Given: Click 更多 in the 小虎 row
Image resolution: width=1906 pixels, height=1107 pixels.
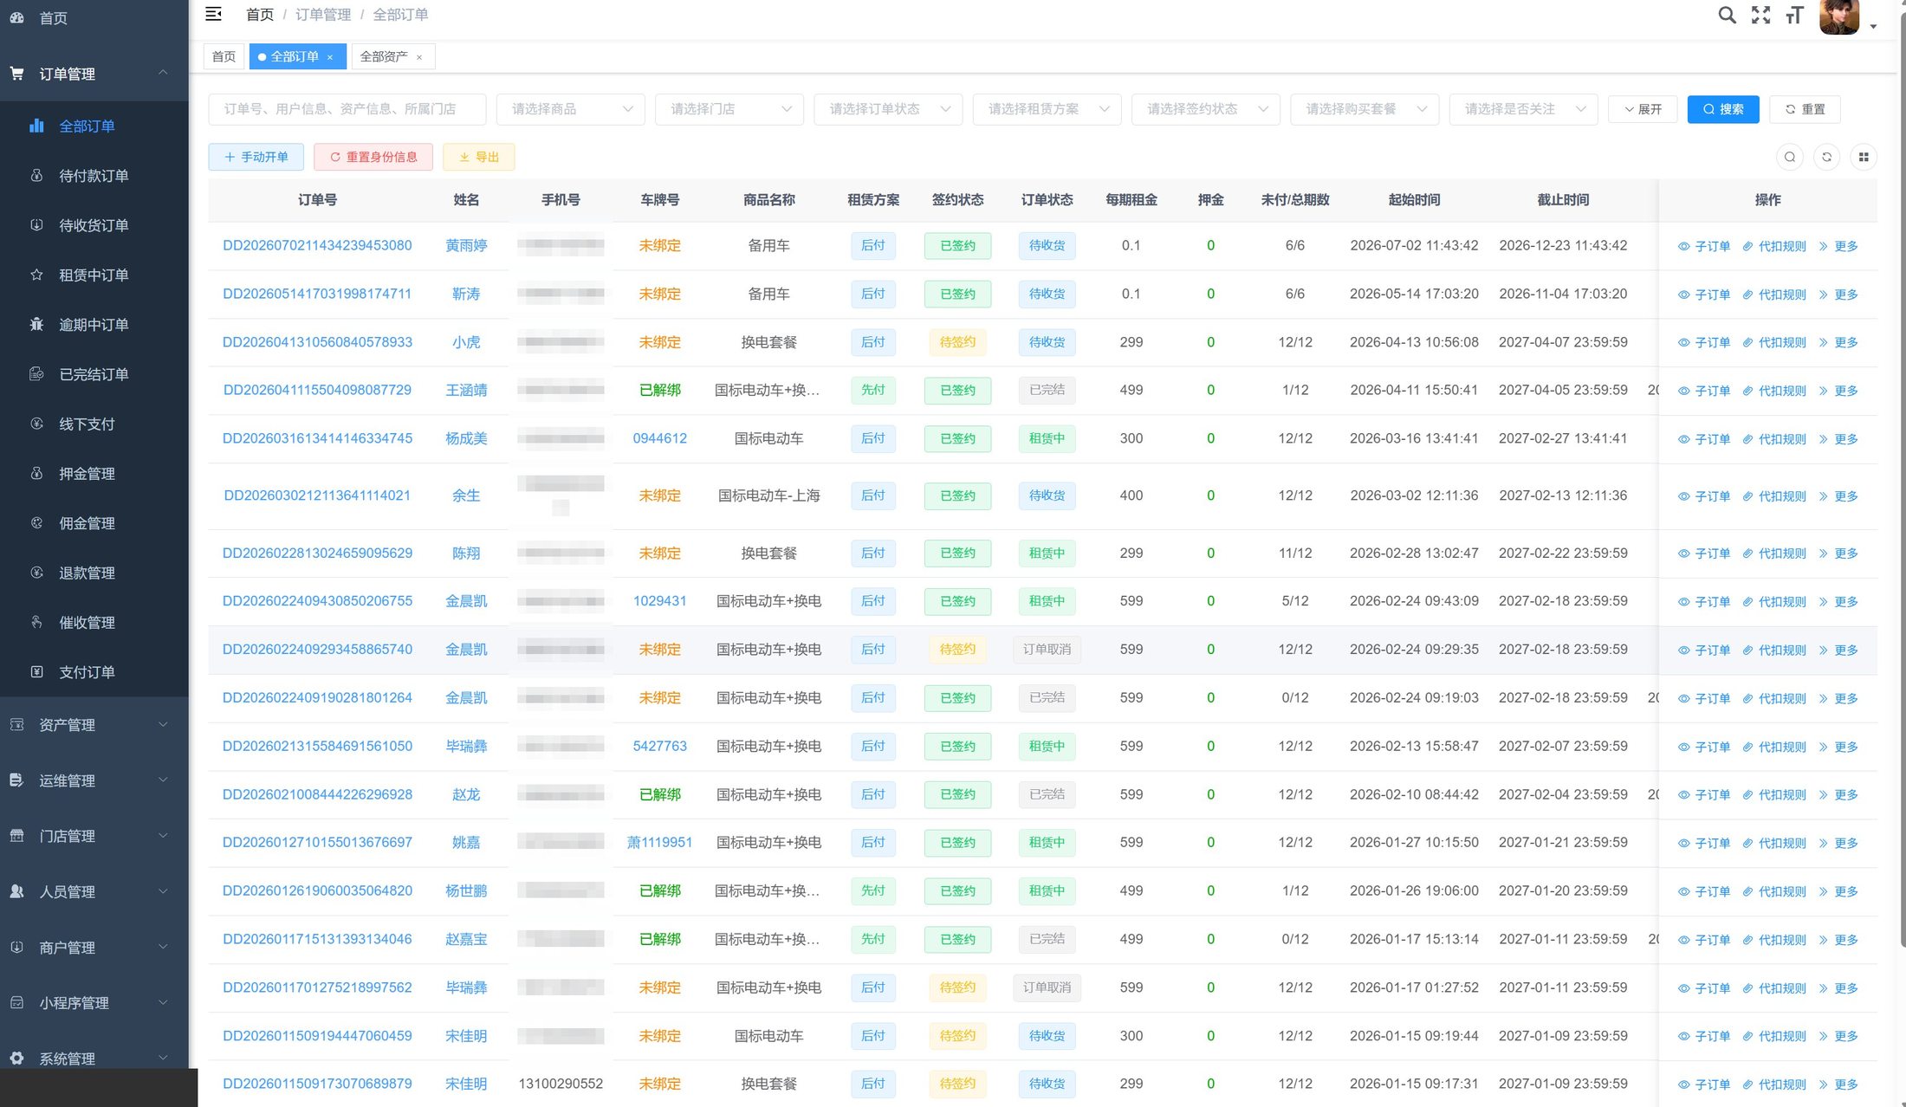Looking at the screenshot, I should [x=1838, y=343].
